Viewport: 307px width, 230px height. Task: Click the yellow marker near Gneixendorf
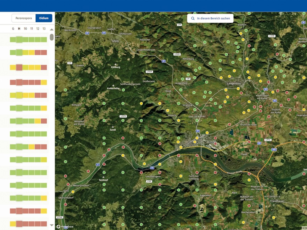(178, 120)
